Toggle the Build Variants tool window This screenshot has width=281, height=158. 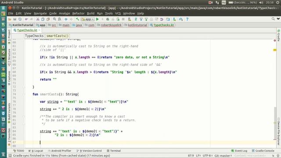pos(9,113)
